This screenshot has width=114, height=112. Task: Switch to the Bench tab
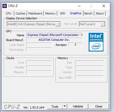(88, 13)
